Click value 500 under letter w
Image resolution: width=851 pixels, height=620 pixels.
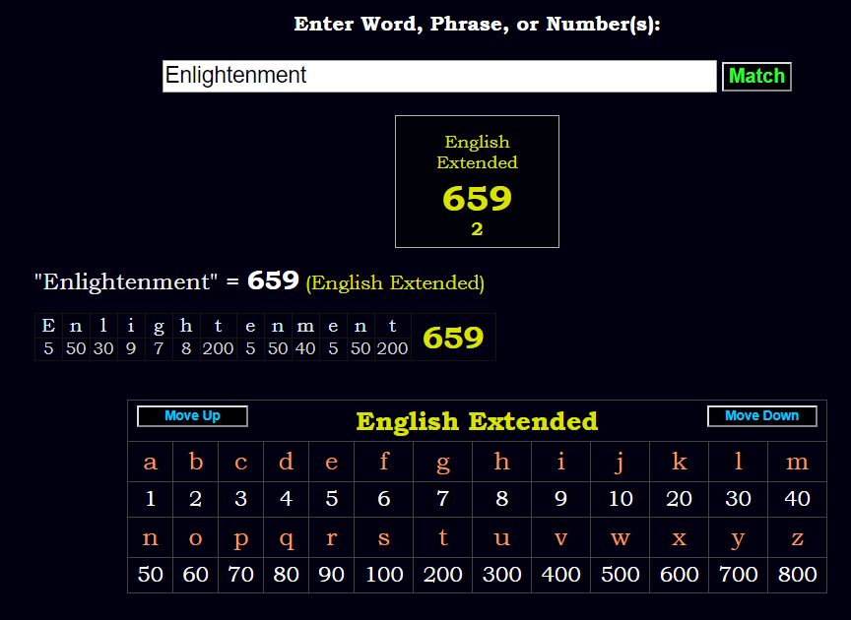[620, 575]
